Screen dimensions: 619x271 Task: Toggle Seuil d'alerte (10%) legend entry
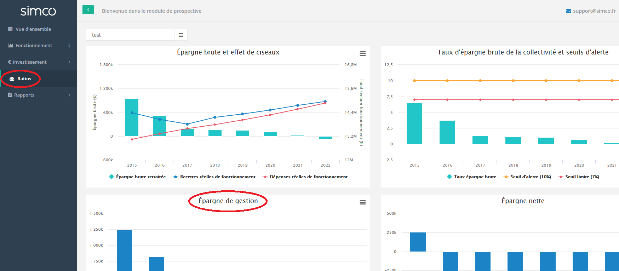[x=530, y=177]
